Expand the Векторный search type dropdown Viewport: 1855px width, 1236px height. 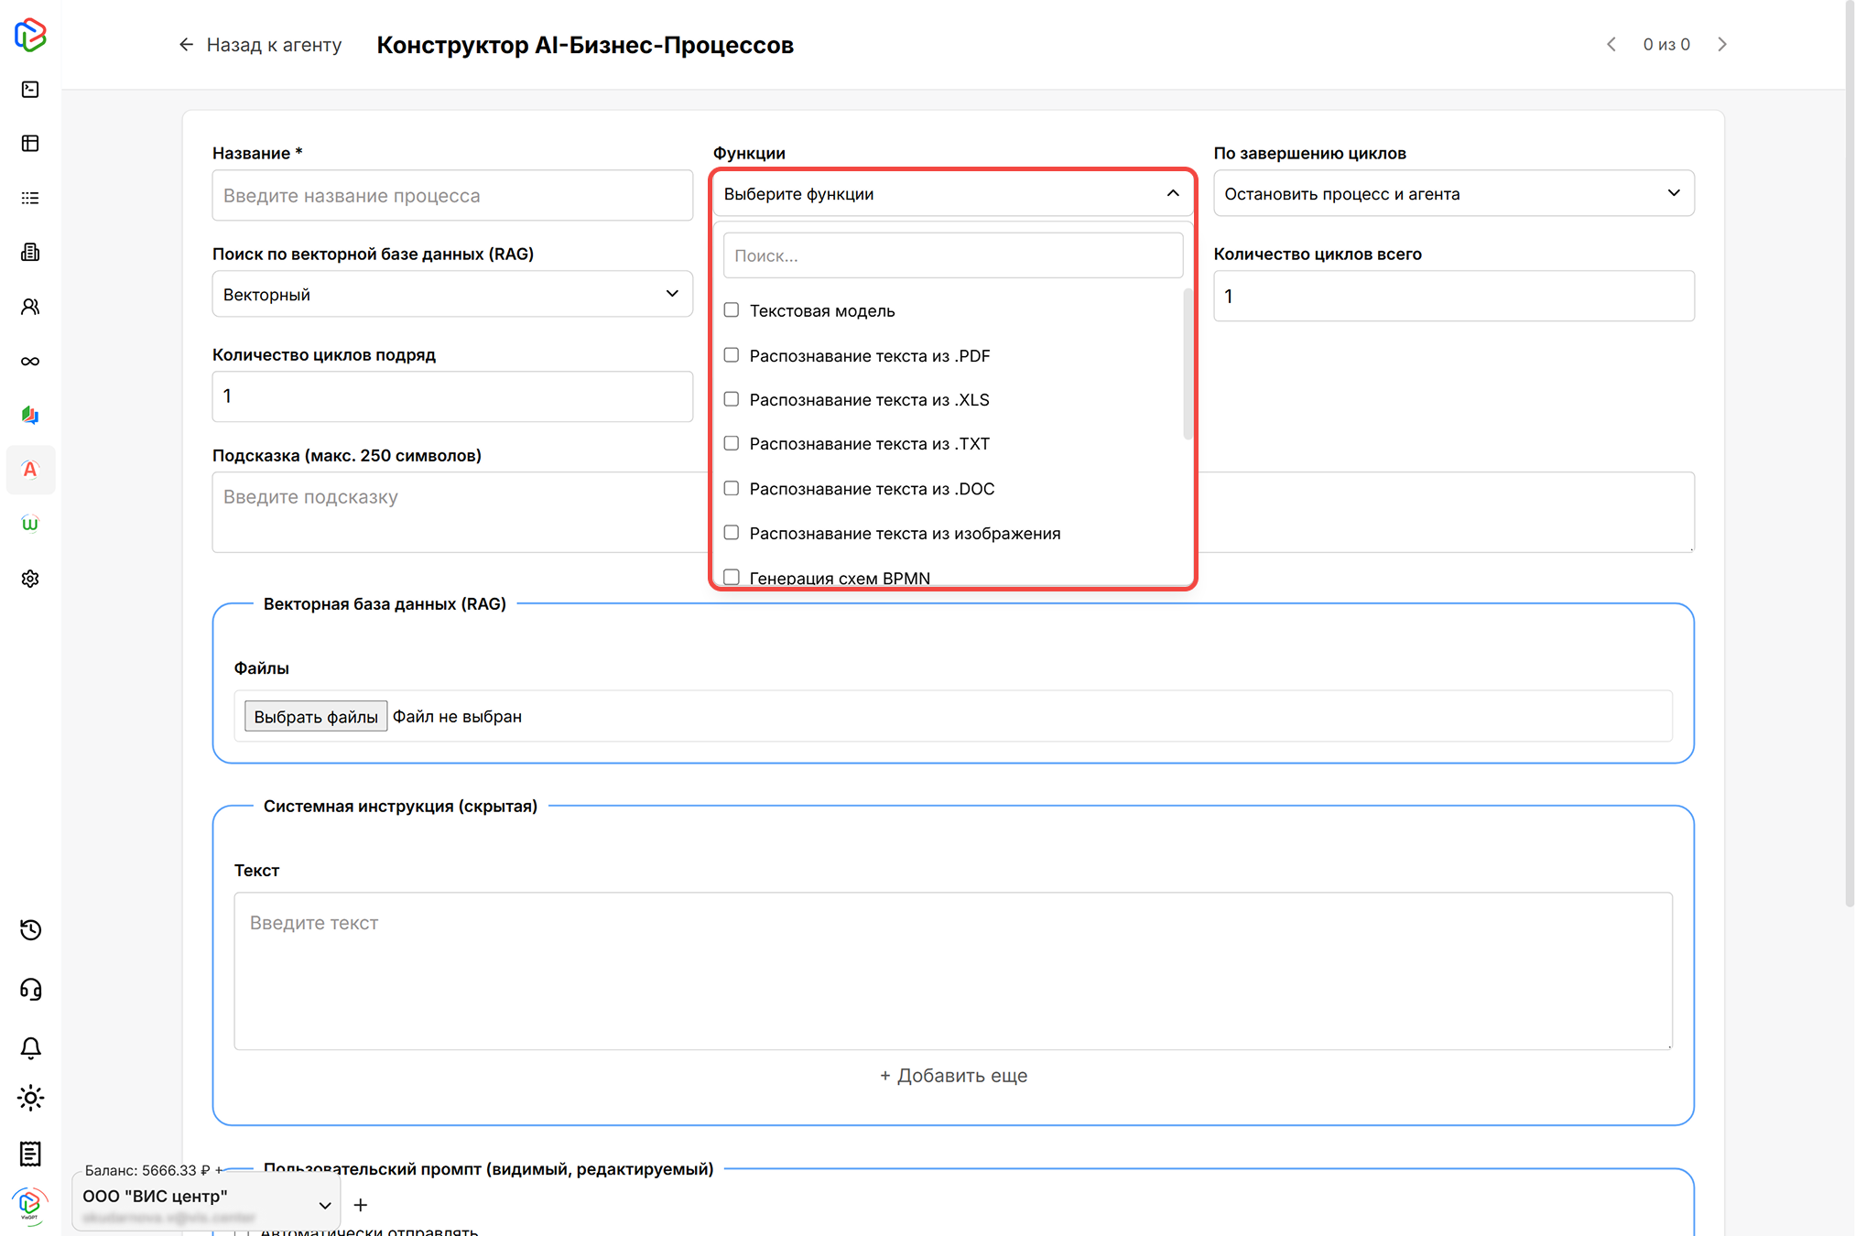[452, 294]
